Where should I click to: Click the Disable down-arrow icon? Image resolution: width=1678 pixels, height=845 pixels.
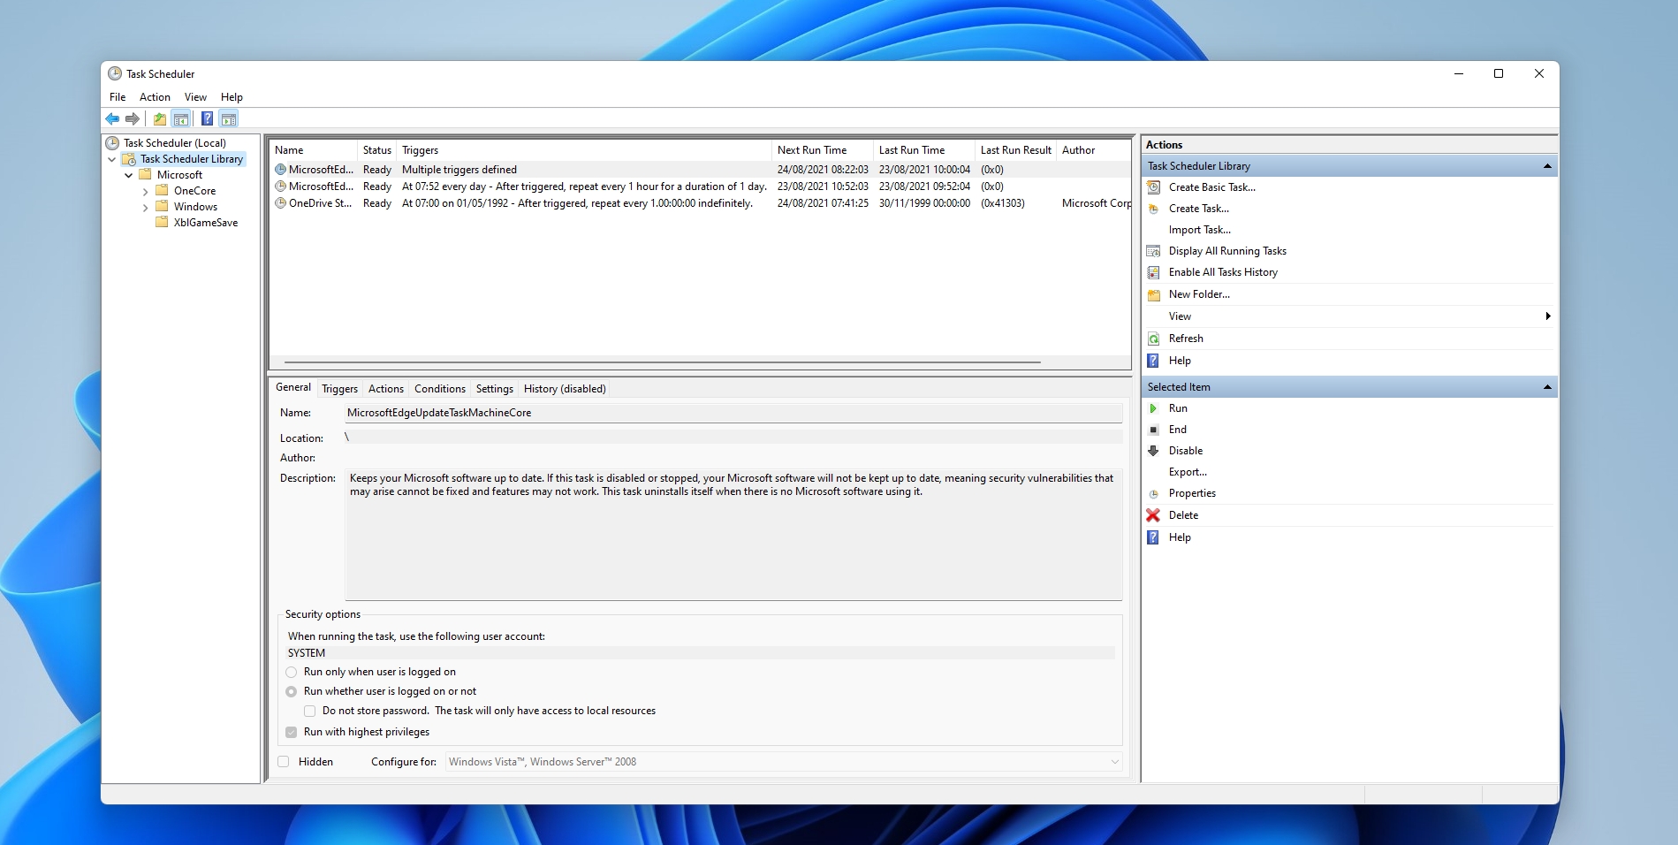tap(1153, 451)
